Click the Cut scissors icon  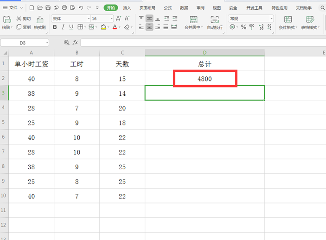coord(19,18)
